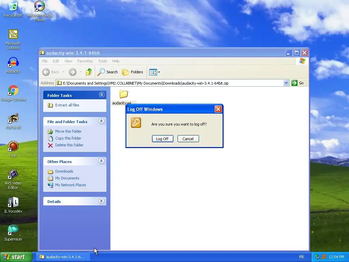Open the IL Vocodex desktop shortcut
Screen dimensions: 349x262
tap(13, 205)
